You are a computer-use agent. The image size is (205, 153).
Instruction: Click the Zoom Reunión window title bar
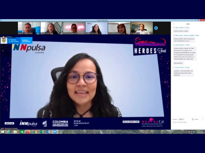pos(102,20)
